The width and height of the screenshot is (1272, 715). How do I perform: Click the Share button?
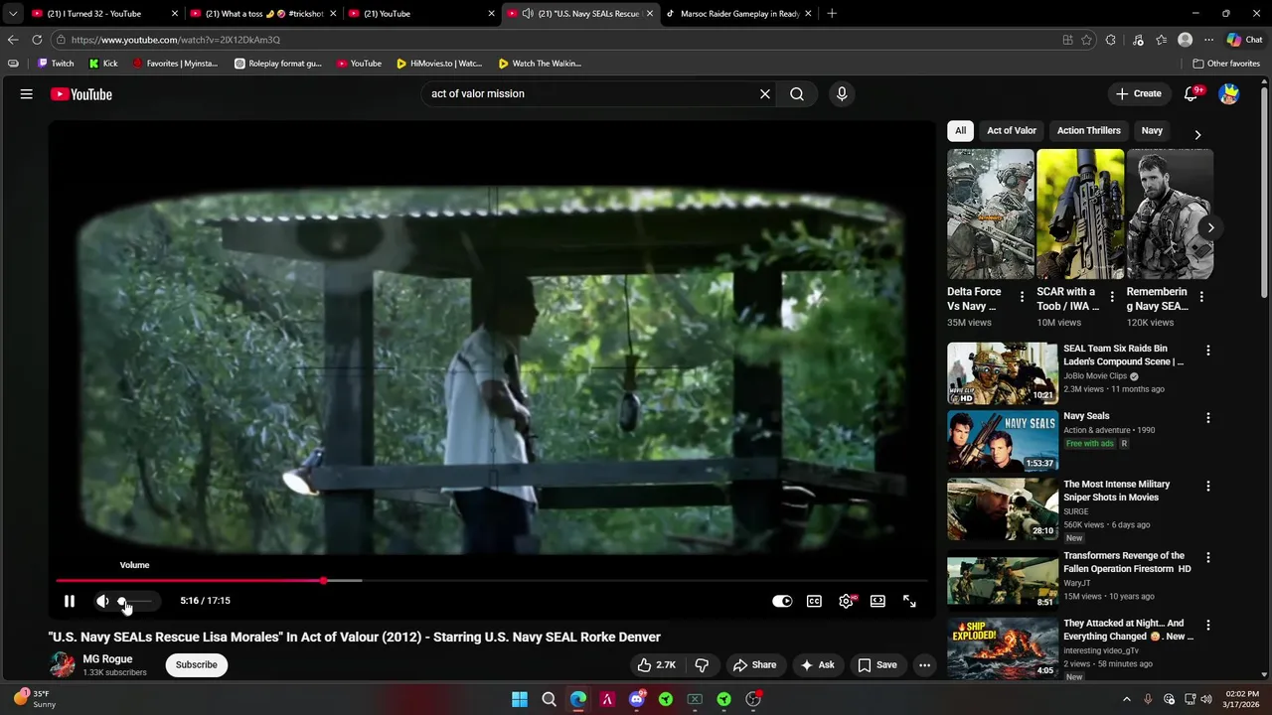pyautogui.click(x=753, y=665)
